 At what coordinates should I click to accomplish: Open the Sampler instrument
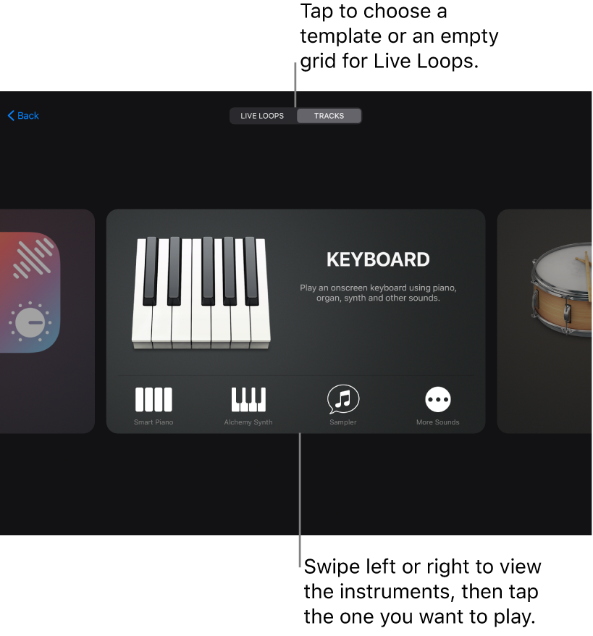342,404
